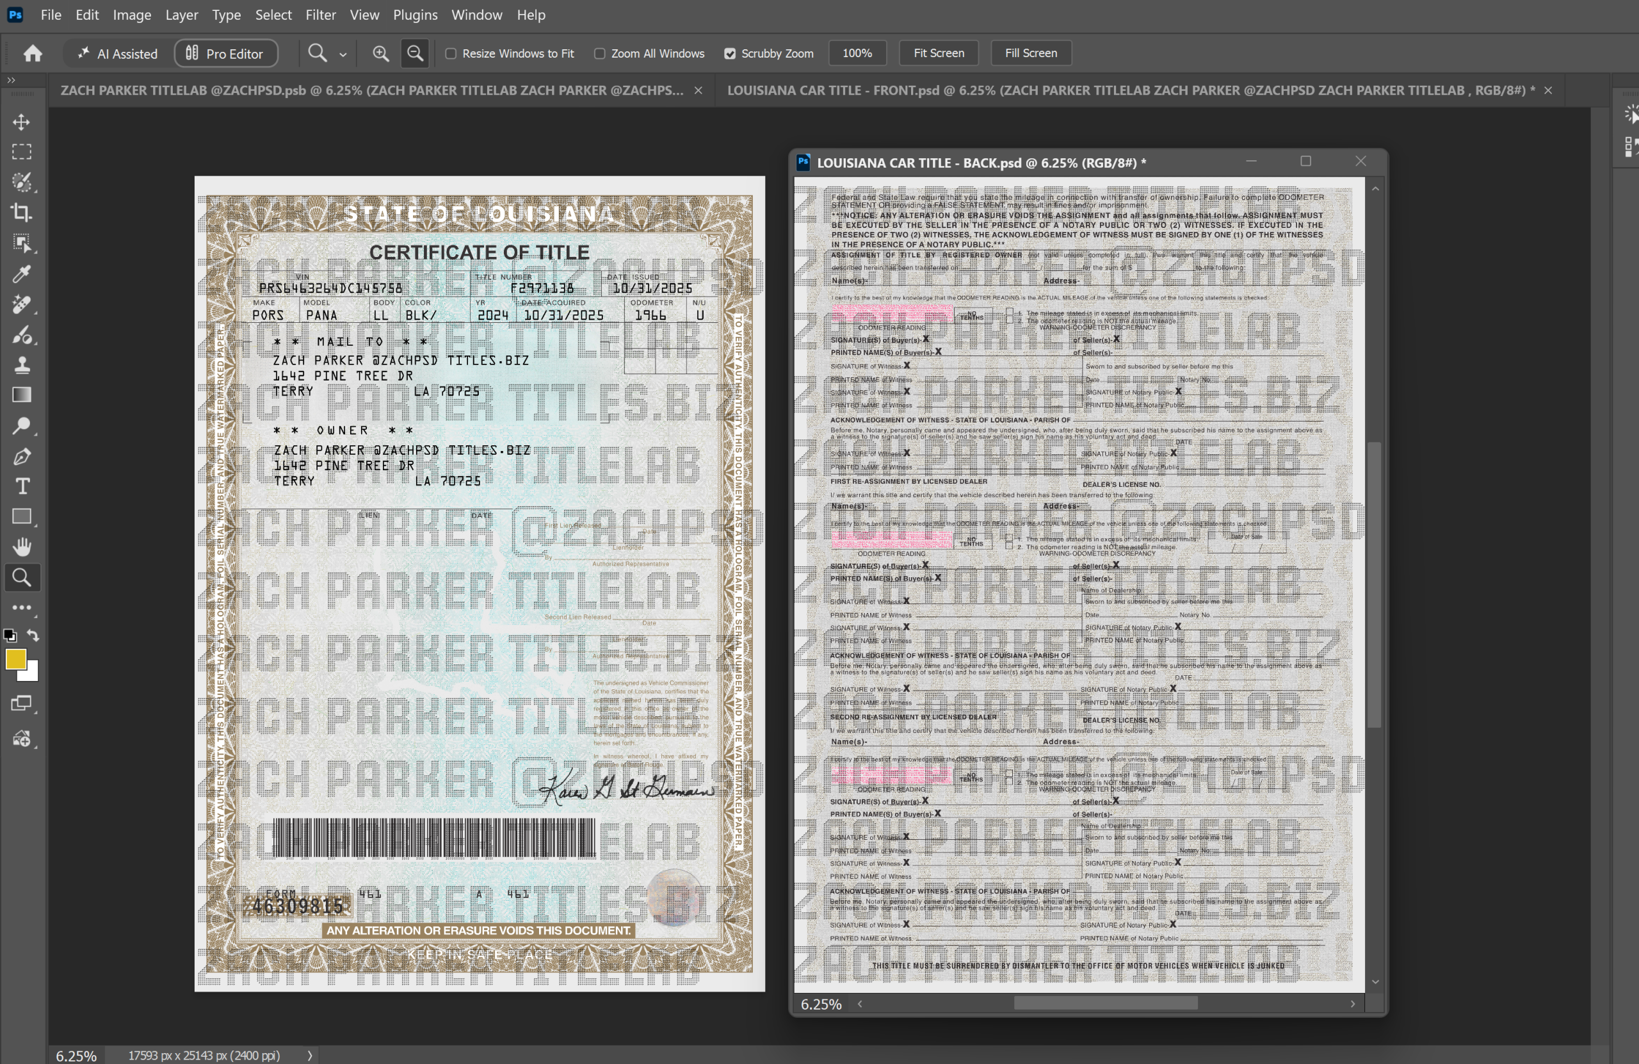
Task: Select the Rectangular Marquee tool
Action: tap(21, 152)
